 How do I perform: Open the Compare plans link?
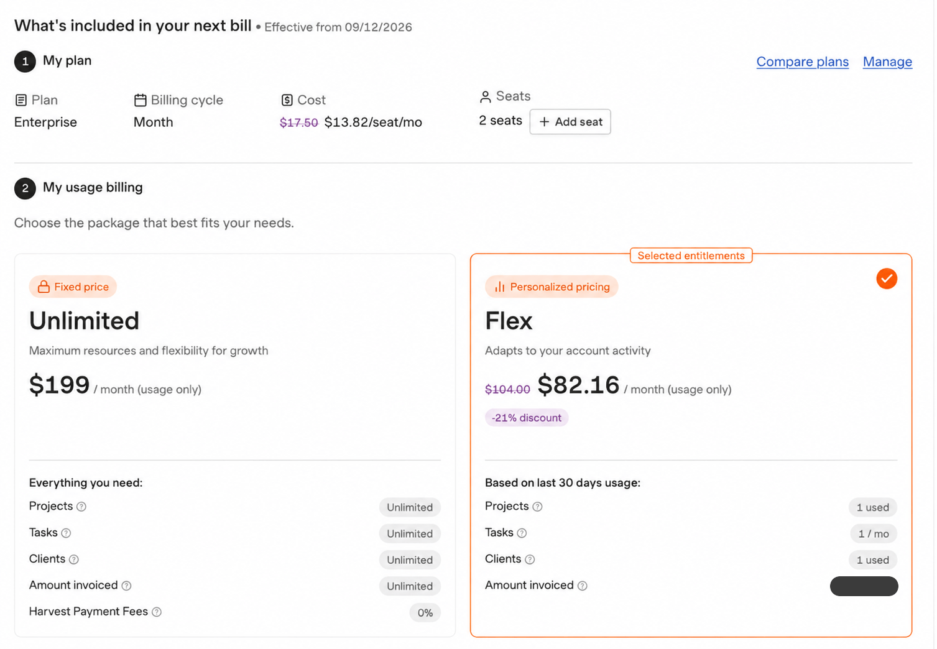tap(802, 62)
